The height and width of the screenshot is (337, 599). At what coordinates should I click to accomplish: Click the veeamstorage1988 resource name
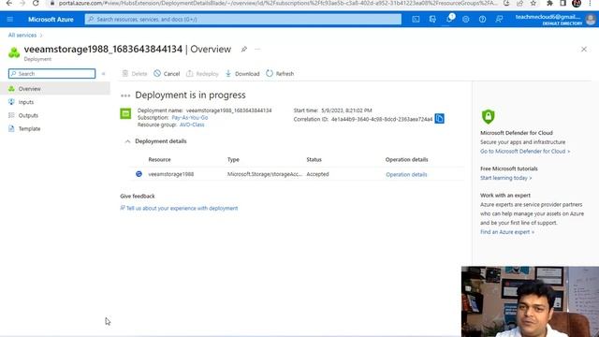coord(170,174)
